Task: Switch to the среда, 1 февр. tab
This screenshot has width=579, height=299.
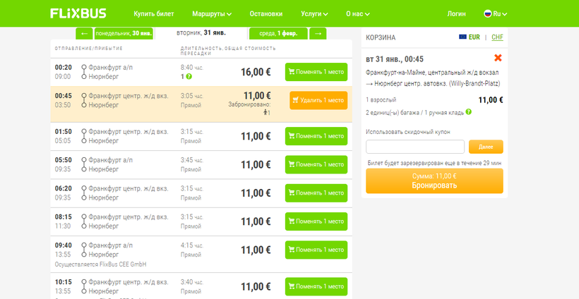Action: click(x=277, y=33)
